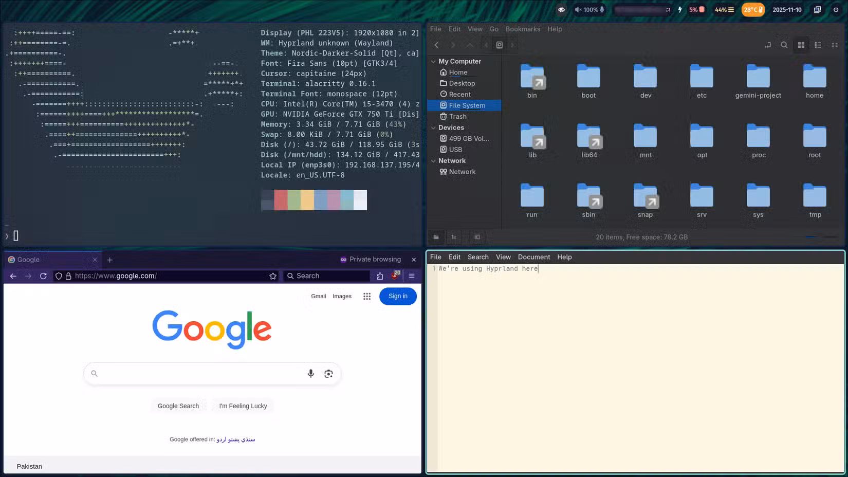The image size is (848, 477).
Task: Open the Bookmarks menu in file manager
Action: tap(523, 29)
